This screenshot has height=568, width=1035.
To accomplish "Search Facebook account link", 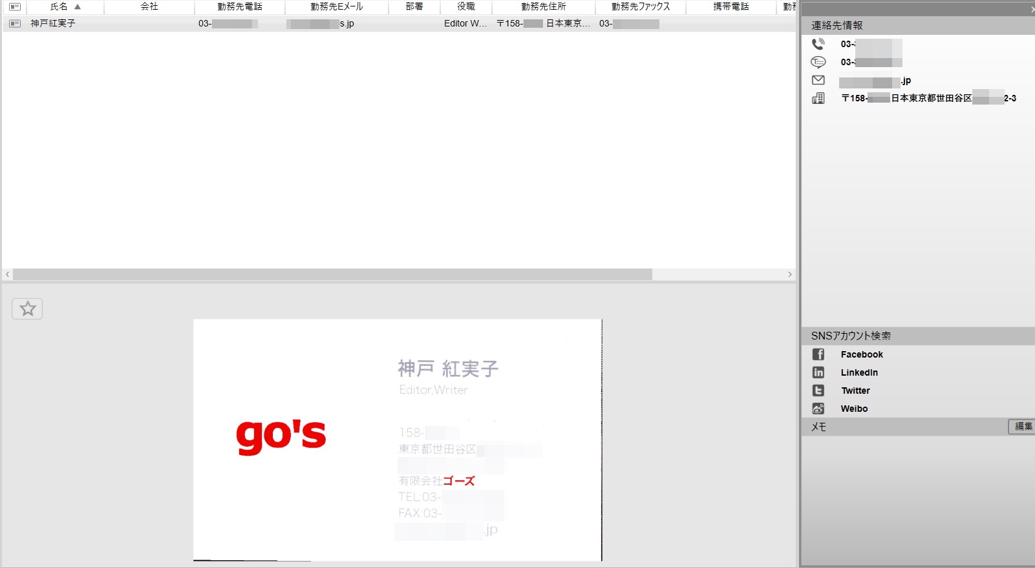I will point(862,354).
